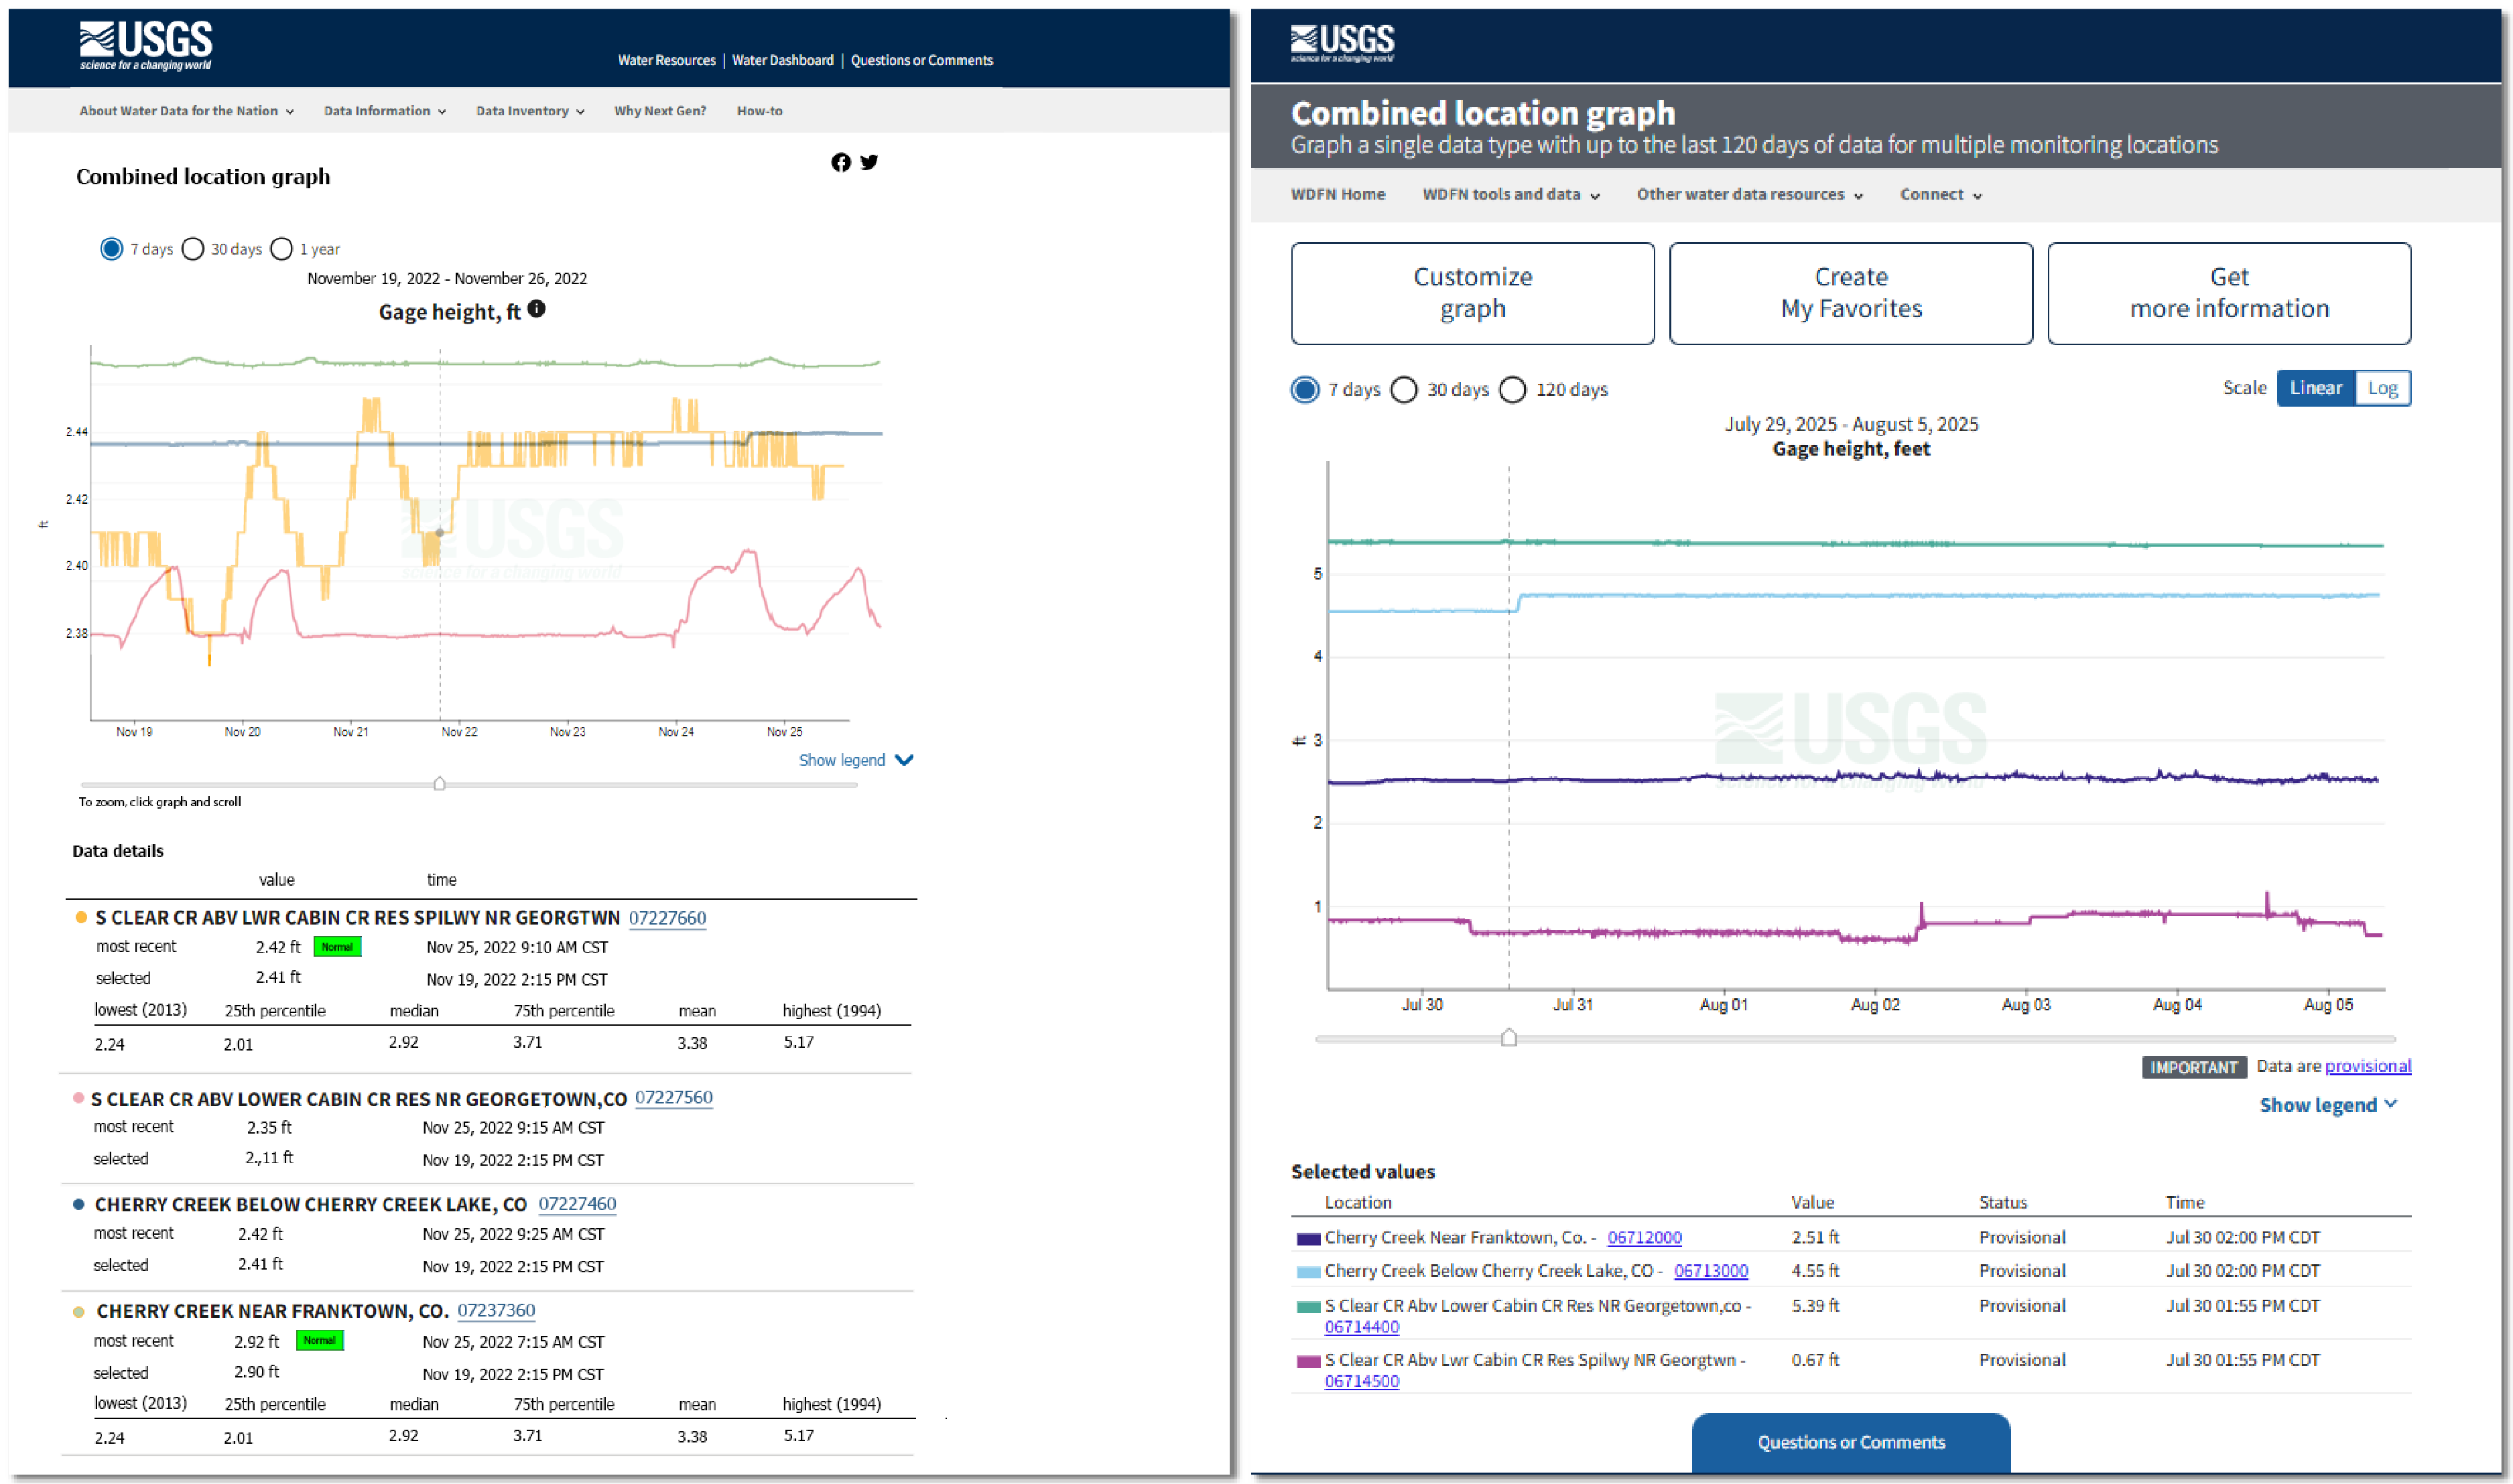Click the Normal condition badge for site 07227660
The width and height of the screenshot is (2513, 1484).
pyautogui.click(x=337, y=946)
